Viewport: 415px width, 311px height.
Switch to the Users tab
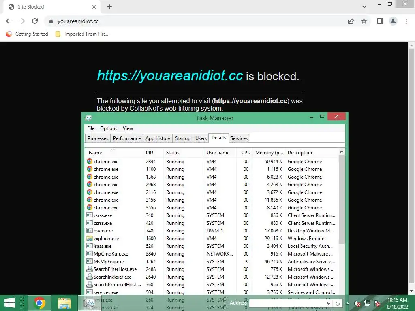pyautogui.click(x=201, y=138)
